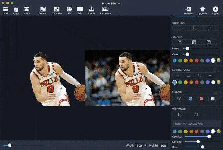Click the ZoomOut toolbar icon
223x150 pixels.
tap(57, 9)
